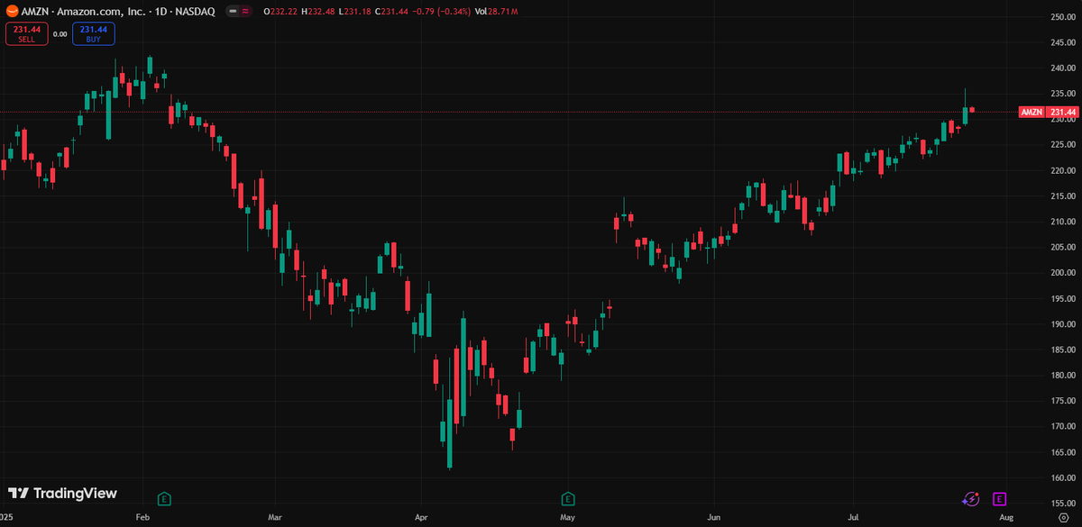Click the Aug label on the time axis
This screenshot has height=527, width=1082.
[1007, 518]
